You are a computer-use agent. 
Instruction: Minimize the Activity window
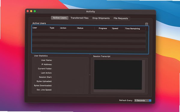[x=31, y=11]
